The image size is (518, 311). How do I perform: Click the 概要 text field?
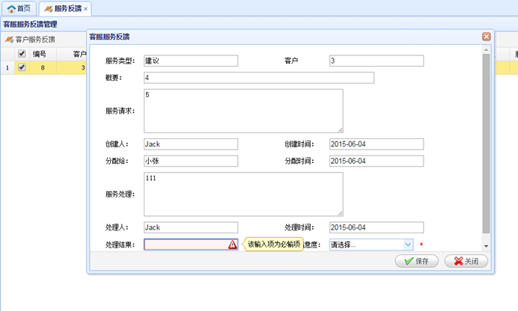259,78
